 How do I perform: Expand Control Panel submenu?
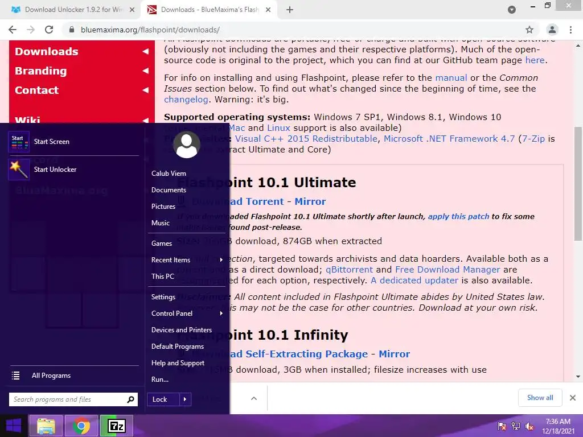click(221, 314)
